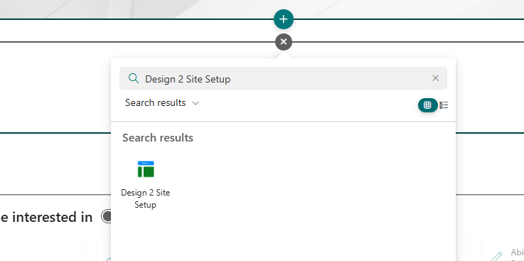Select the blank card at bottom left
The width and height of the screenshot is (524, 261).
click(43, 250)
